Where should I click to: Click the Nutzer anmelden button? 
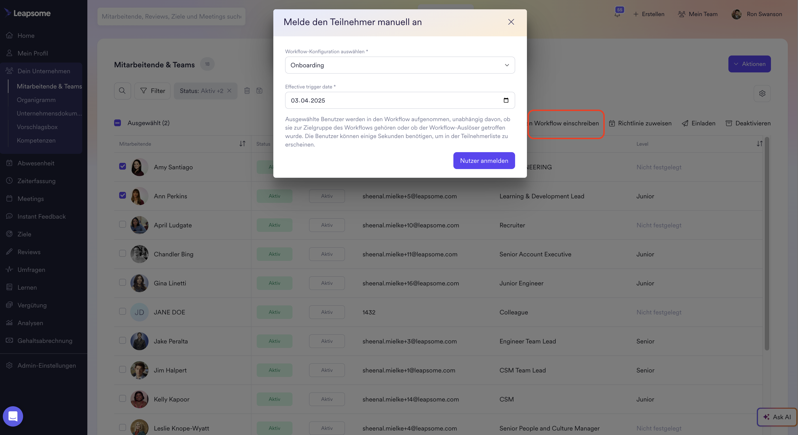(484, 161)
